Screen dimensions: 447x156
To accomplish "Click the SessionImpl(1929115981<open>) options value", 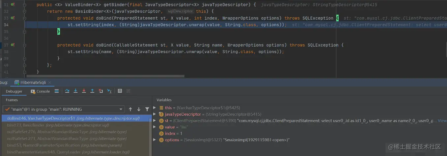I will 257,140.
